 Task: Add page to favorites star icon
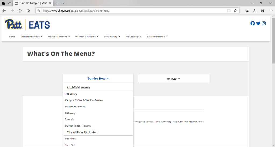pos(235,10)
